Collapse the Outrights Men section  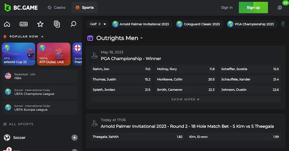click(x=141, y=38)
